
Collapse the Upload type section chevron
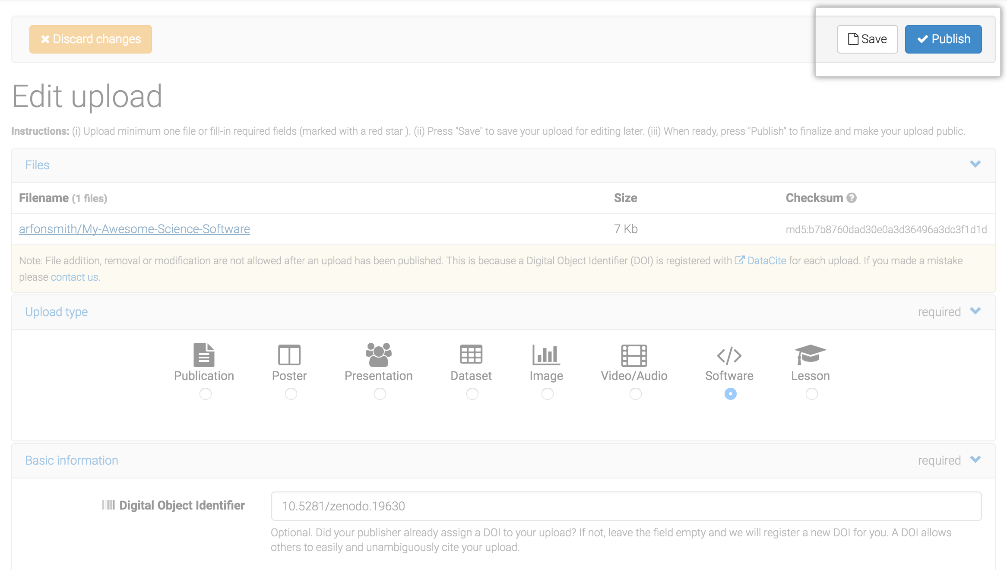point(975,311)
